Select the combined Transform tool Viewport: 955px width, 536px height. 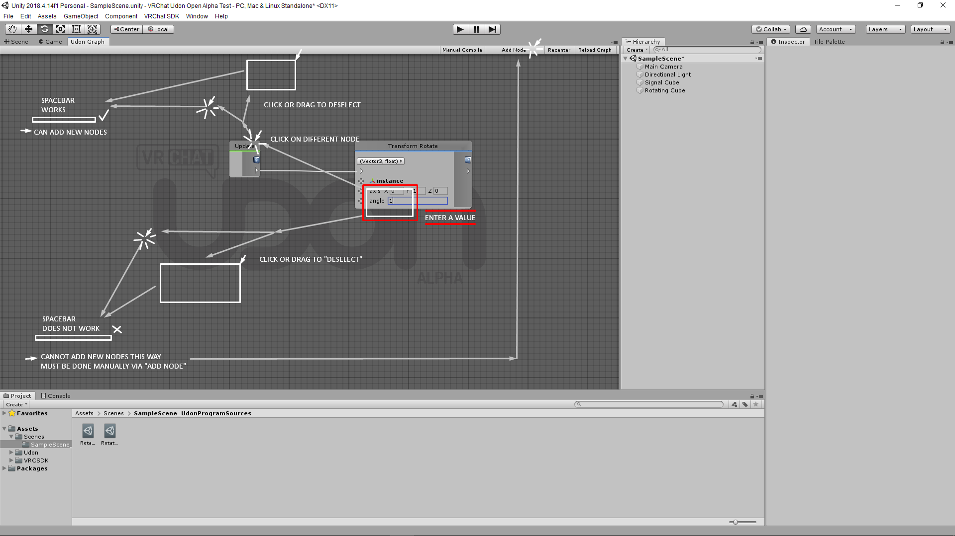click(x=93, y=29)
